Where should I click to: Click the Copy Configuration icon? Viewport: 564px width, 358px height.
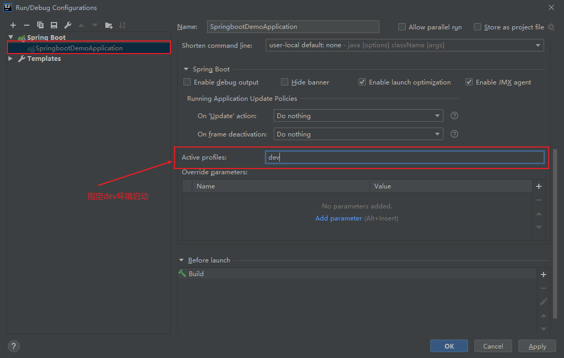[x=40, y=25]
